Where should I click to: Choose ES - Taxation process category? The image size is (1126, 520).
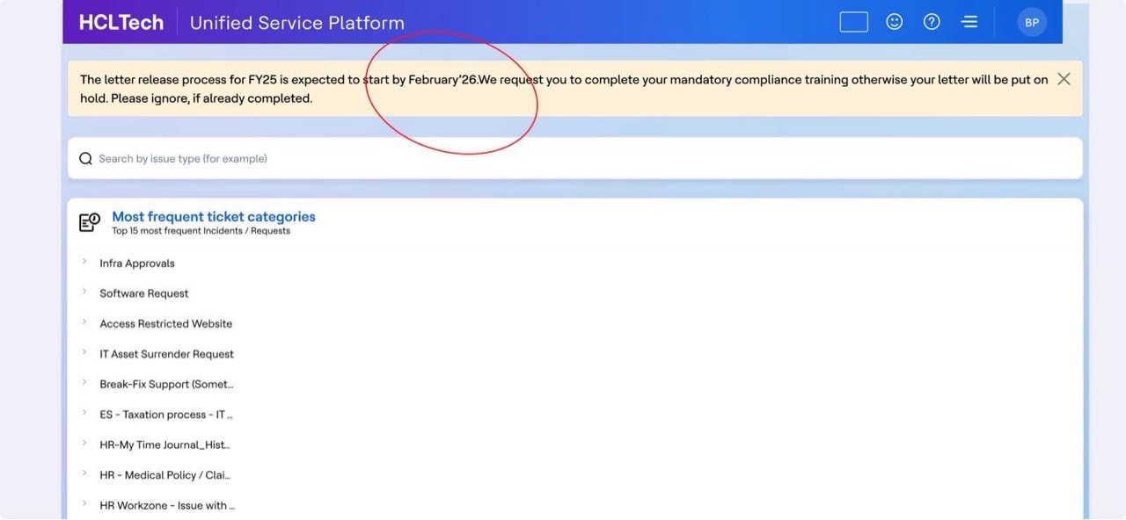pos(165,415)
